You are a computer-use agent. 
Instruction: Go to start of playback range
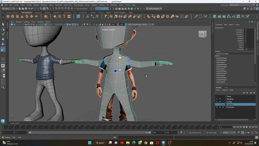click(234, 127)
